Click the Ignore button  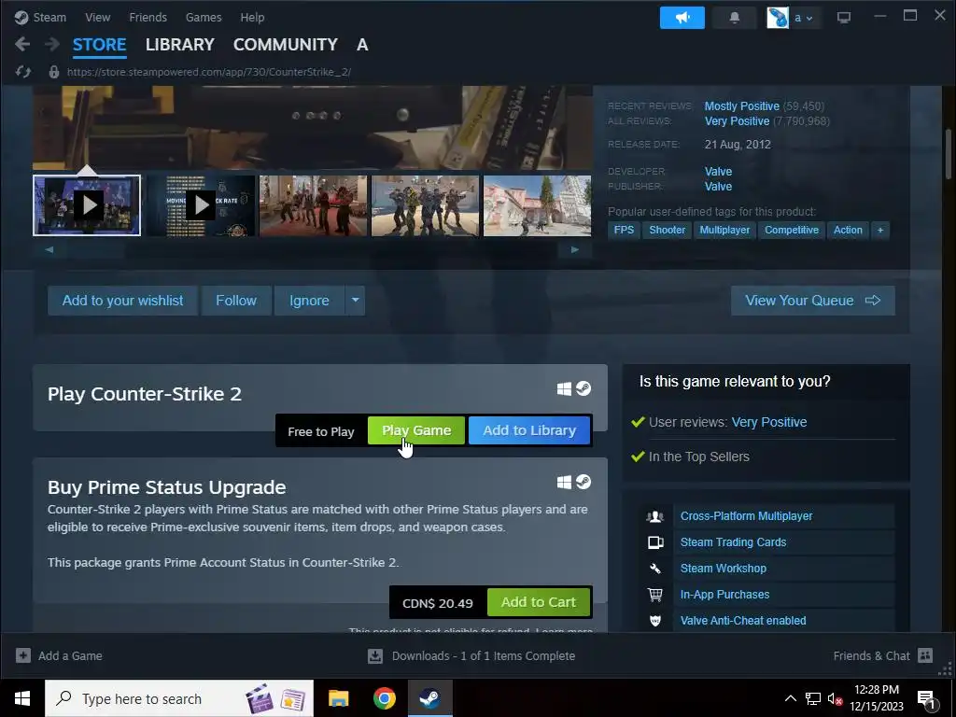(309, 301)
